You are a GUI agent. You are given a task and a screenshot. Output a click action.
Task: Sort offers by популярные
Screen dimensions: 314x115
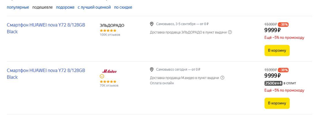pyautogui.click(x=18, y=7)
